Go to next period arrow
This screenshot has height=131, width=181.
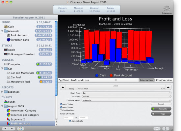point(168,87)
